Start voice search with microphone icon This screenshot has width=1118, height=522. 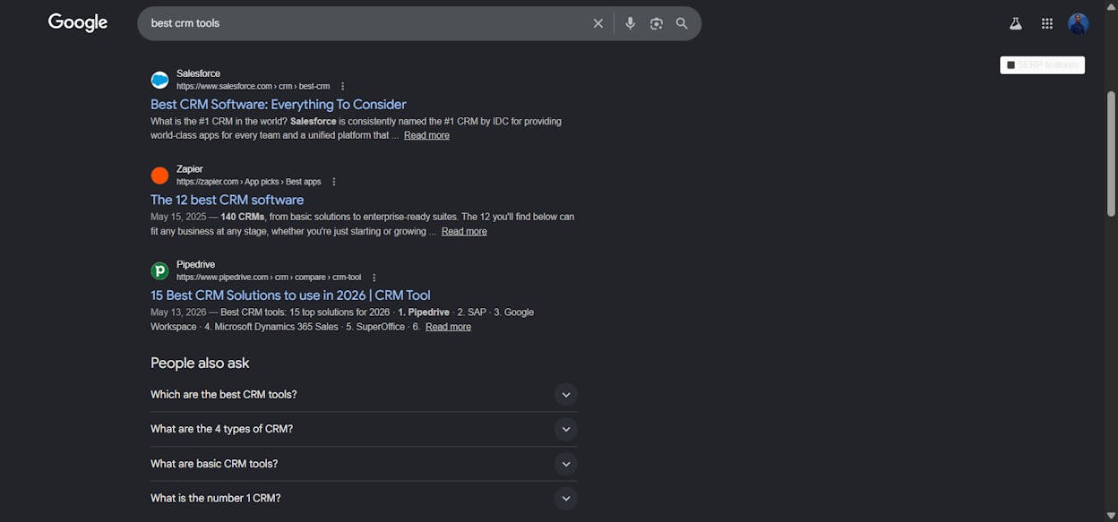(x=631, y=23)
